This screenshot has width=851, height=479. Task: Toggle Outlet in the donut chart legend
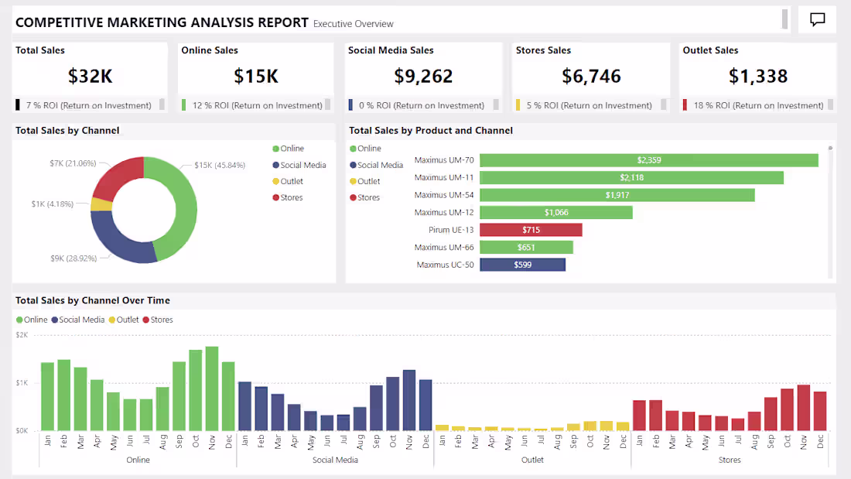288,180
